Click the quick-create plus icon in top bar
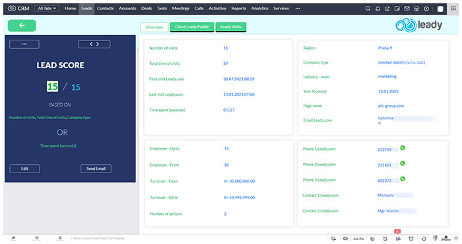The height and width of the screenshot is (244, 462). coord(387,9)
